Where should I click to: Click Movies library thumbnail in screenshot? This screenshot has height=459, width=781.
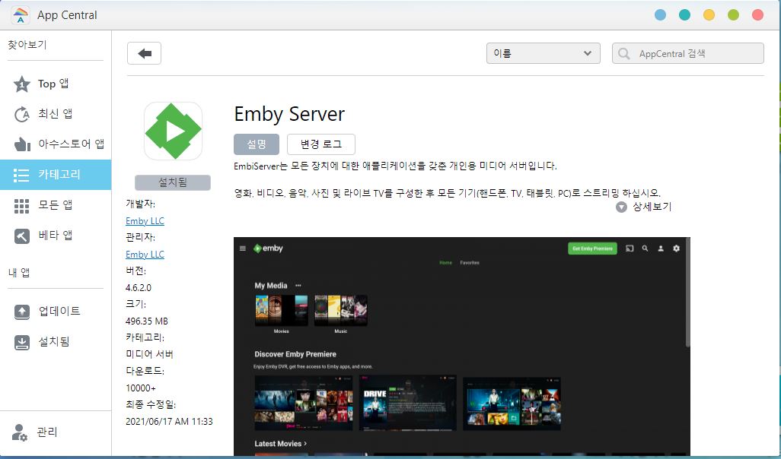(x=282, y=310)
